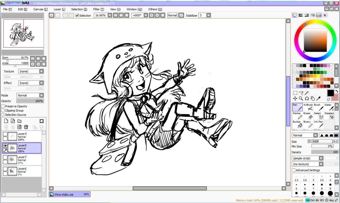Click the black foreground color swatch
340x203 pixels.
point(330,93)
